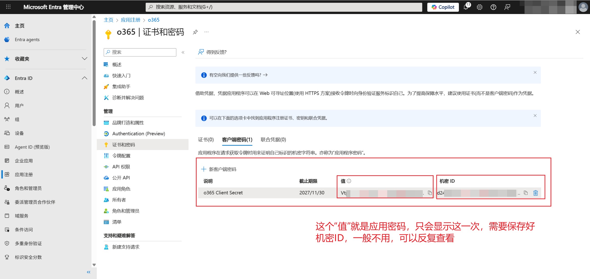Open 诊断并解决问题 in the app menu
The image size is (590, 279).
(x=128, y=98)
